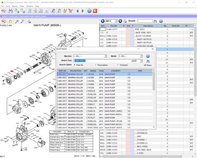Open the File menu
Screen dimensions: 197x158
pyautogui.click(x=2, y=6)
